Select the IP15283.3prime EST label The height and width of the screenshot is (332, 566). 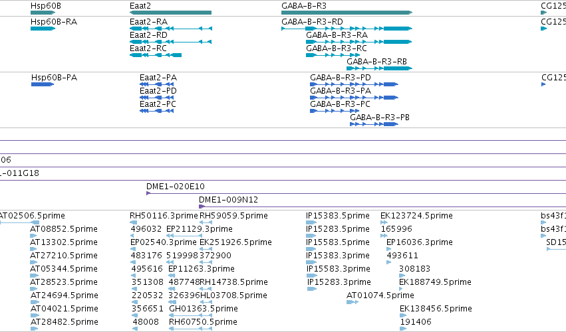(x=339, y=282)
